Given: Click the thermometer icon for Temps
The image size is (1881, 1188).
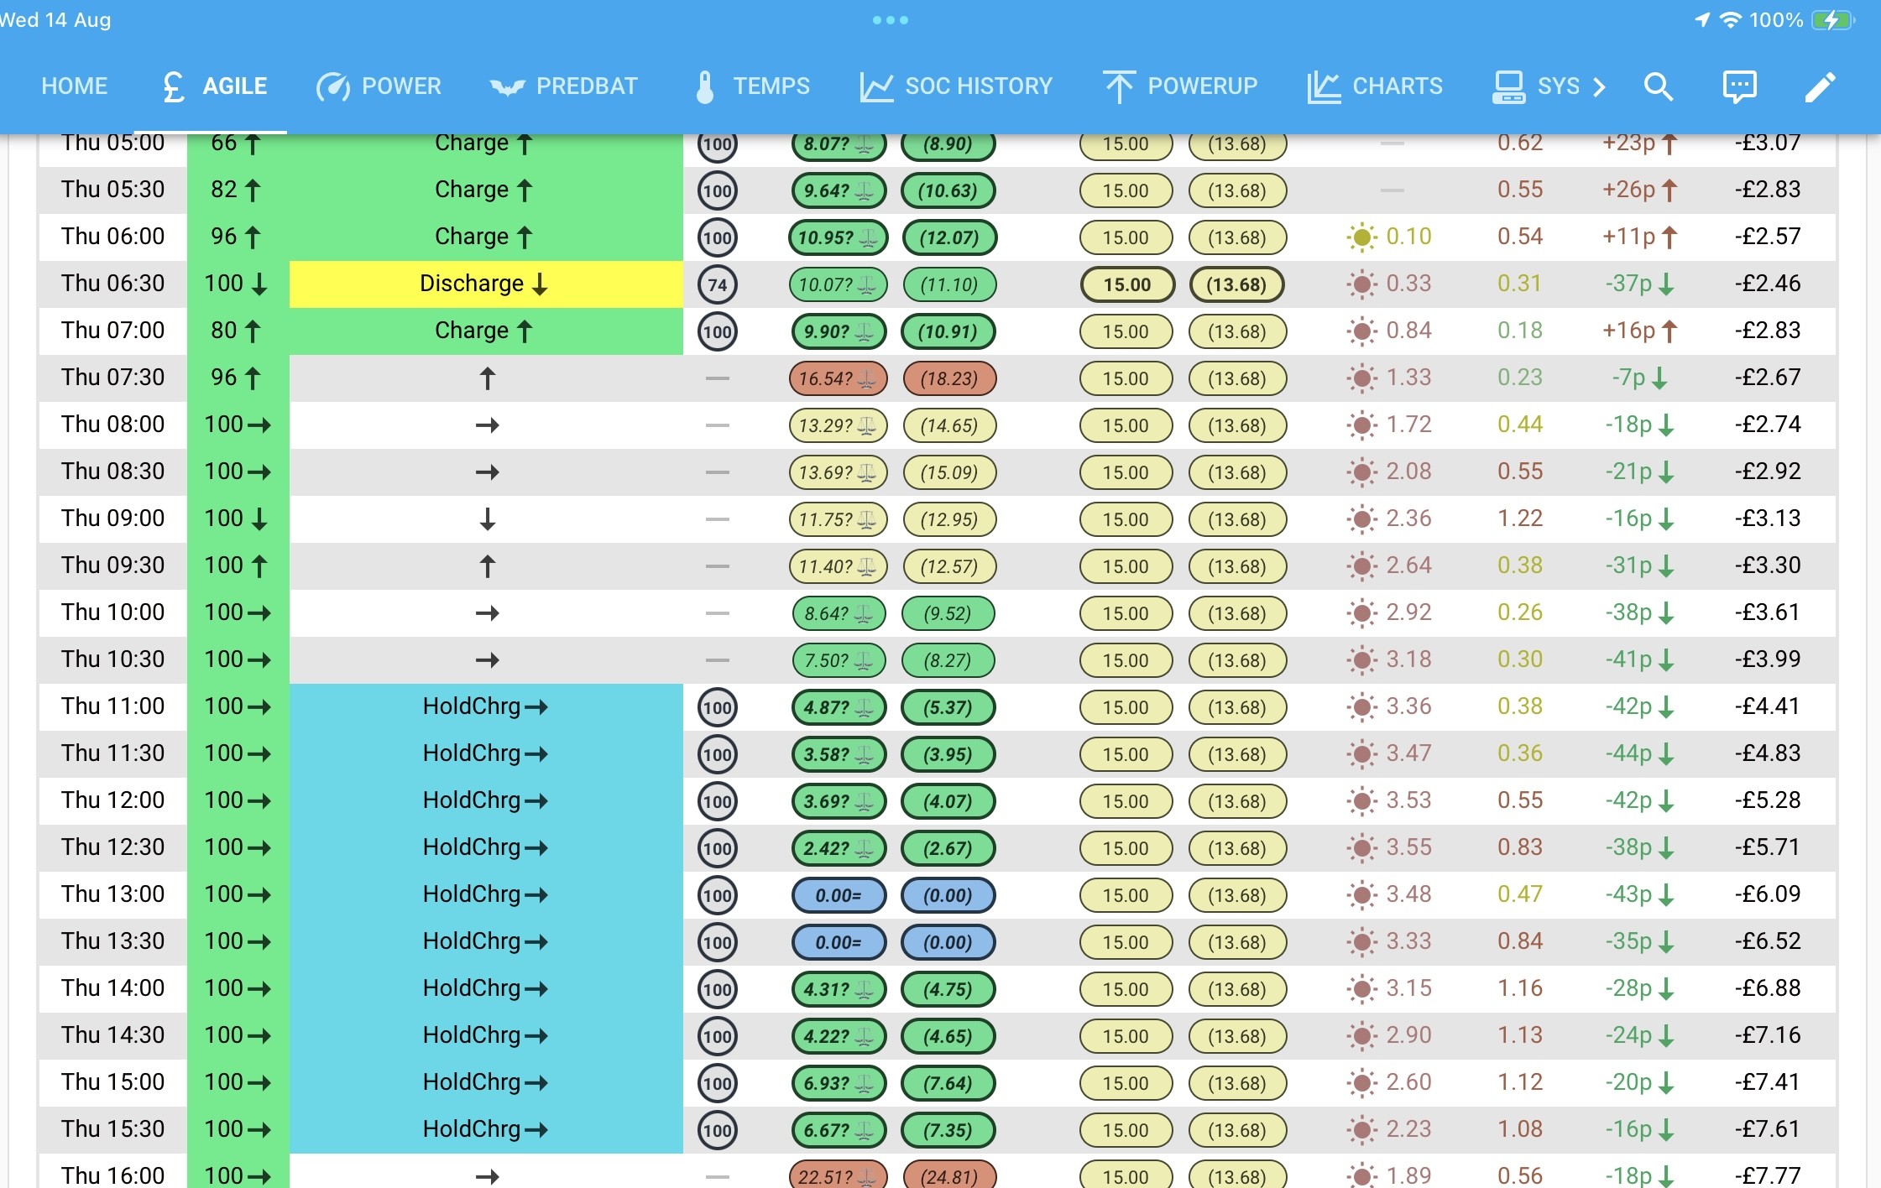Looking at the screenshot, I should point(705,86).
